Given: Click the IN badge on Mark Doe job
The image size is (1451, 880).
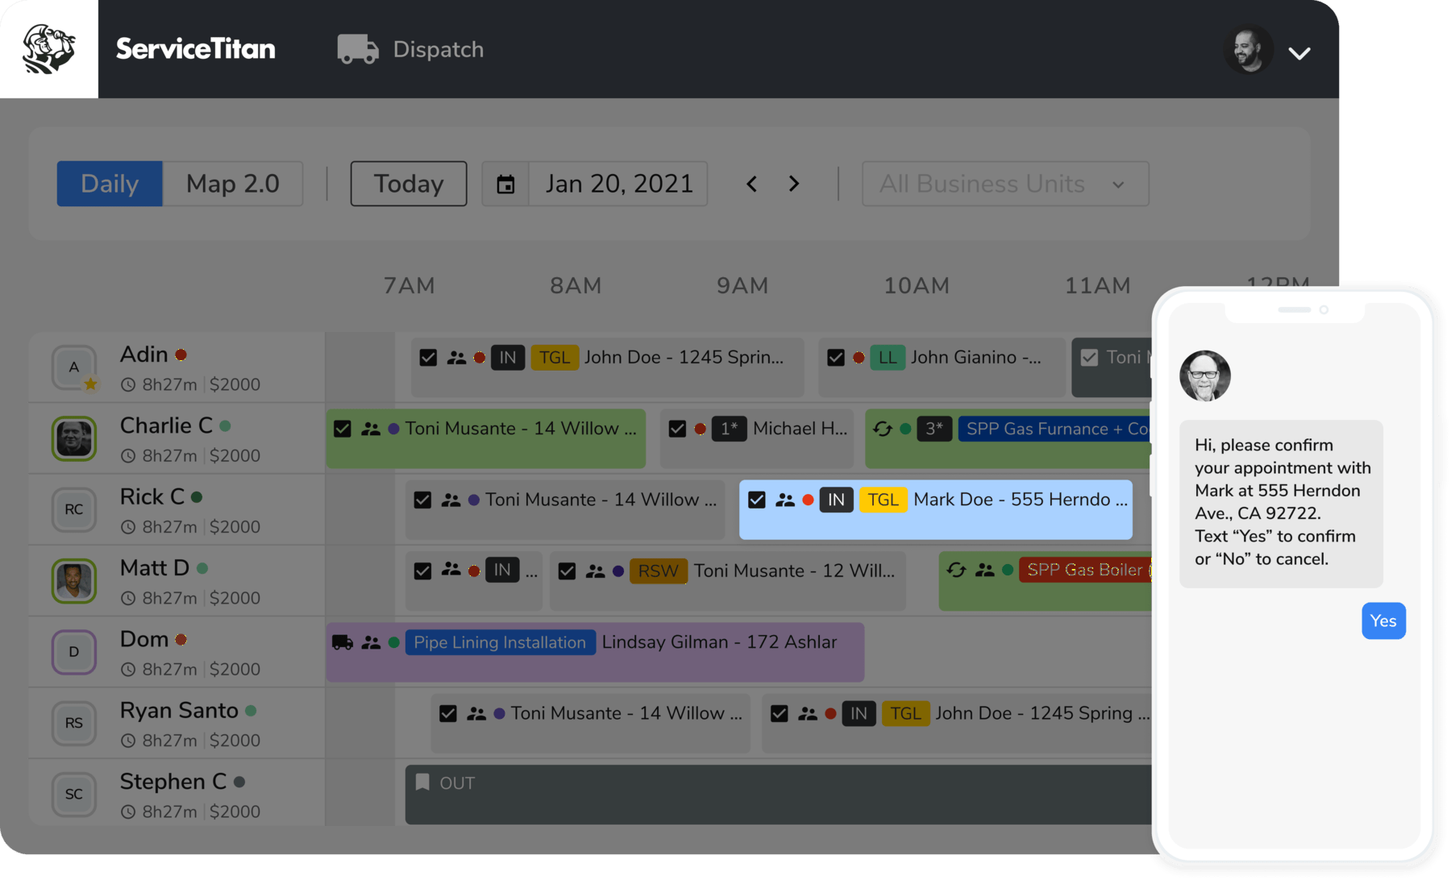Looking at the screenshot, I should 836,500.
